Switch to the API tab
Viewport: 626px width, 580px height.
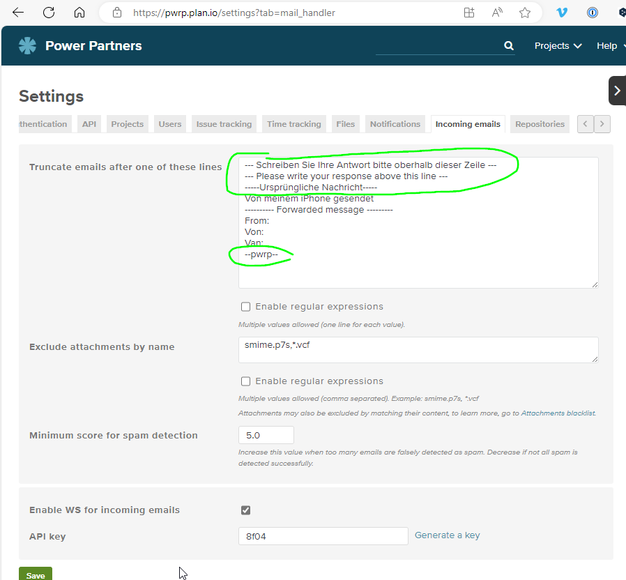click(89, 124)
